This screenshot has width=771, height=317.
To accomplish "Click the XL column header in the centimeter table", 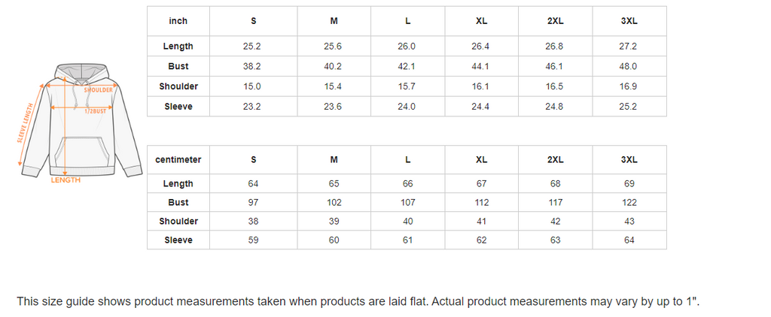I will (x=481, y=160).
